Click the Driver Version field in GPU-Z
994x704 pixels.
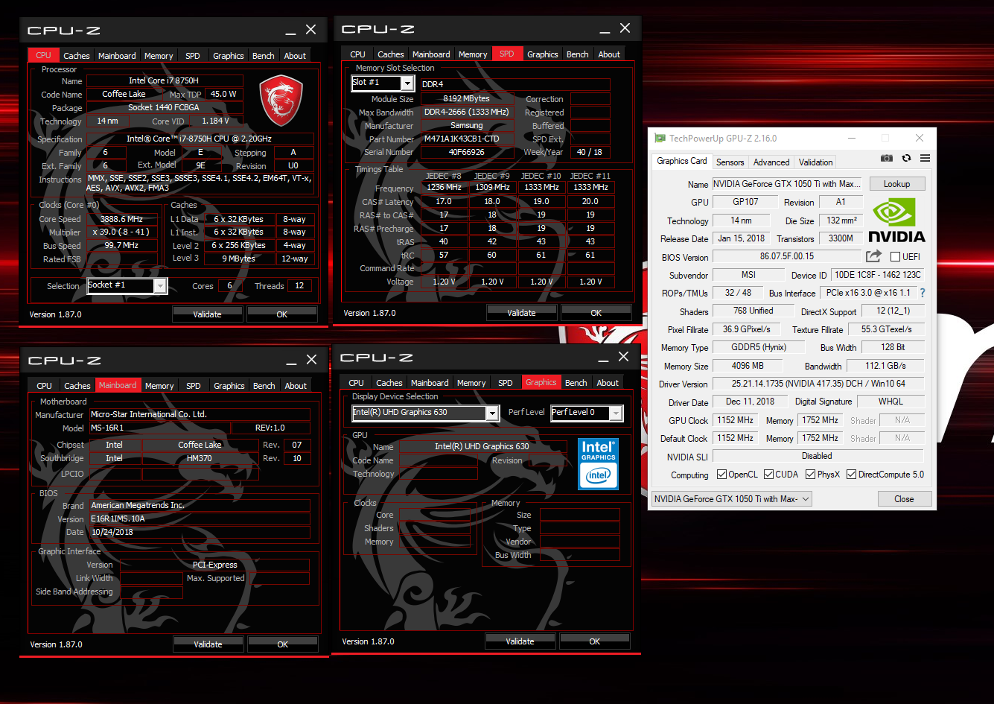tap(818, 384)
